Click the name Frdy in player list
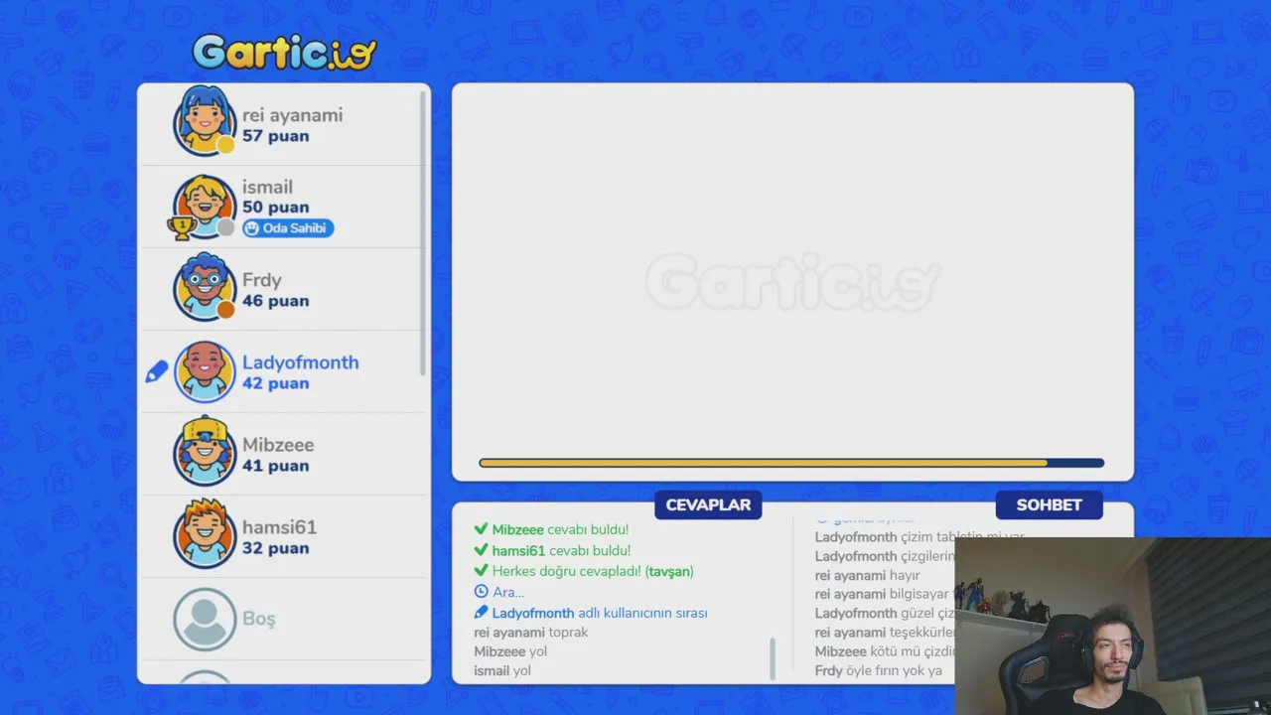 coord(262,280)
